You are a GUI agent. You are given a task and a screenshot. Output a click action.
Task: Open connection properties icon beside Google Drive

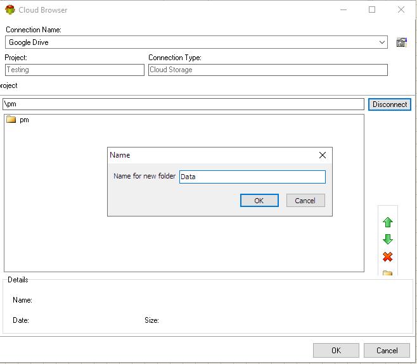(402, 42)
